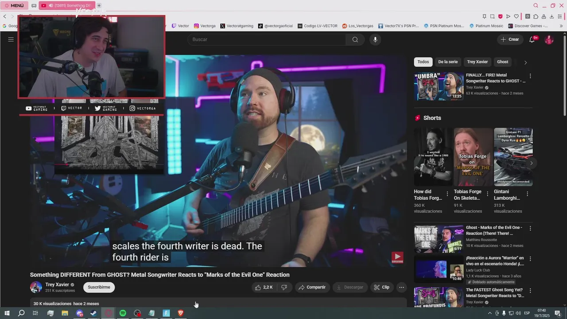
Task: Open more video actions (three dots)
Action: pos(401,287)
